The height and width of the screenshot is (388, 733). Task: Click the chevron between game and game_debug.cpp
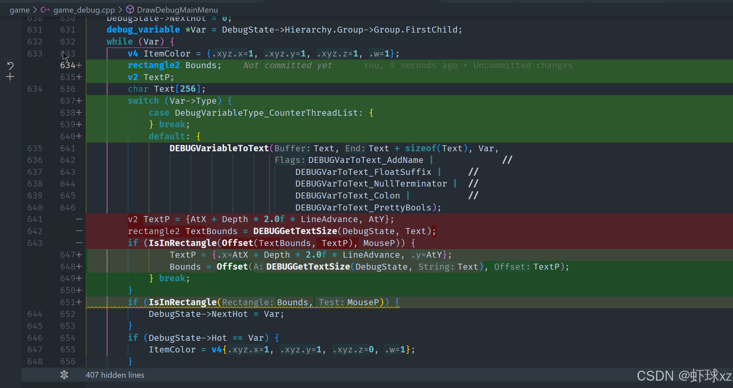click(x=35, y=10)
